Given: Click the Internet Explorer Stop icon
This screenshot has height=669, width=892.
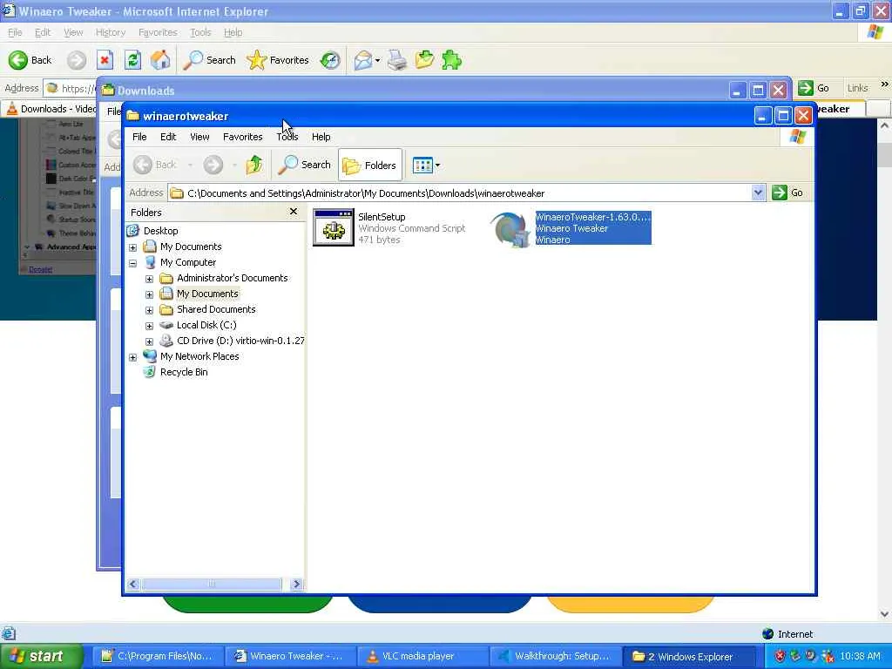Looking at the screenshot, I should click(x=105, y=60).
